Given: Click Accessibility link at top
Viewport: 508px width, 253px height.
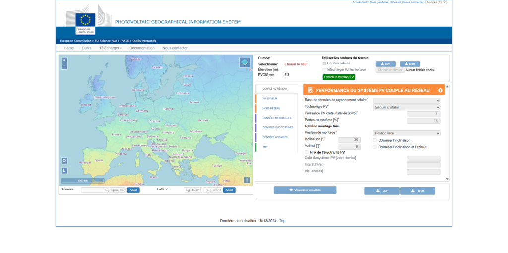Looking at the screenshot, I should click(361, 2).
